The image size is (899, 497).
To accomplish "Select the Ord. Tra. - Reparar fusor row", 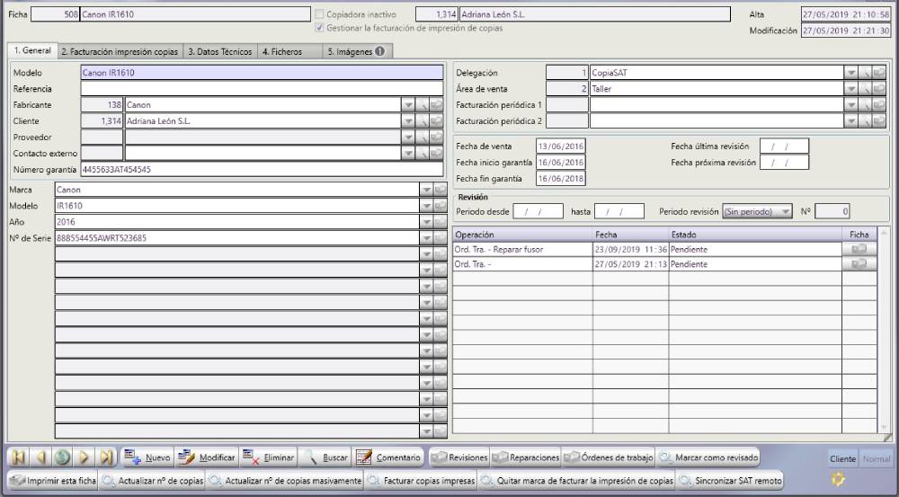I will (646, 249).
